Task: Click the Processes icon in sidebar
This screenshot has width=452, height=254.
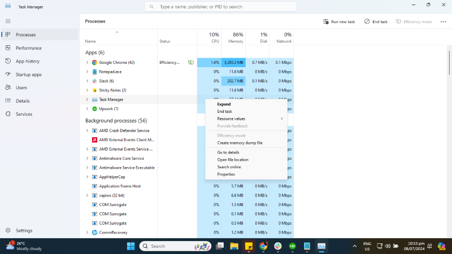Action: [x=8, y=34]
